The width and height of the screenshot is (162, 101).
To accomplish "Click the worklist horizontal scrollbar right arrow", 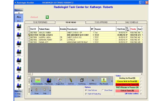I will point(142,74).
